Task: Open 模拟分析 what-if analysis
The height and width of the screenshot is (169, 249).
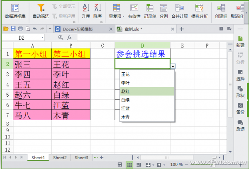Action: click(200, 11)
